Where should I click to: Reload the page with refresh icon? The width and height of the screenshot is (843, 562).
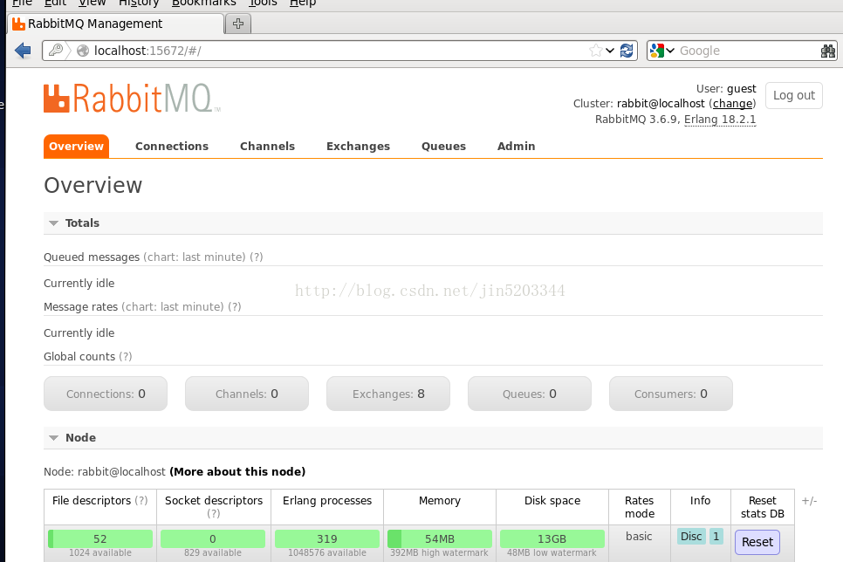click(627, 51)
